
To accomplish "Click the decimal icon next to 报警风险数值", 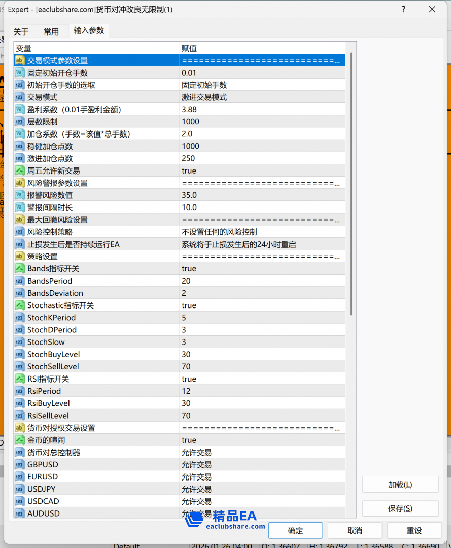I will tap(19, 195).
